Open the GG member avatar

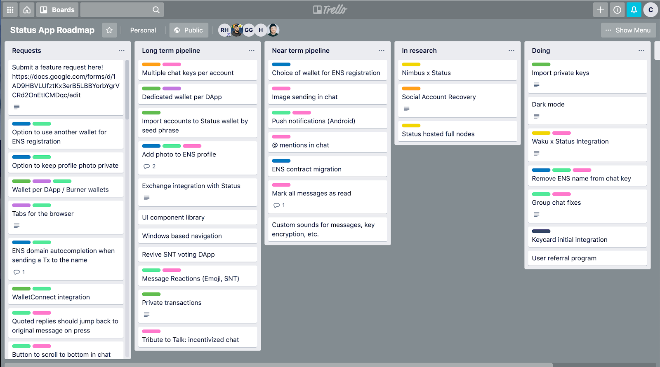click(249, 30)
